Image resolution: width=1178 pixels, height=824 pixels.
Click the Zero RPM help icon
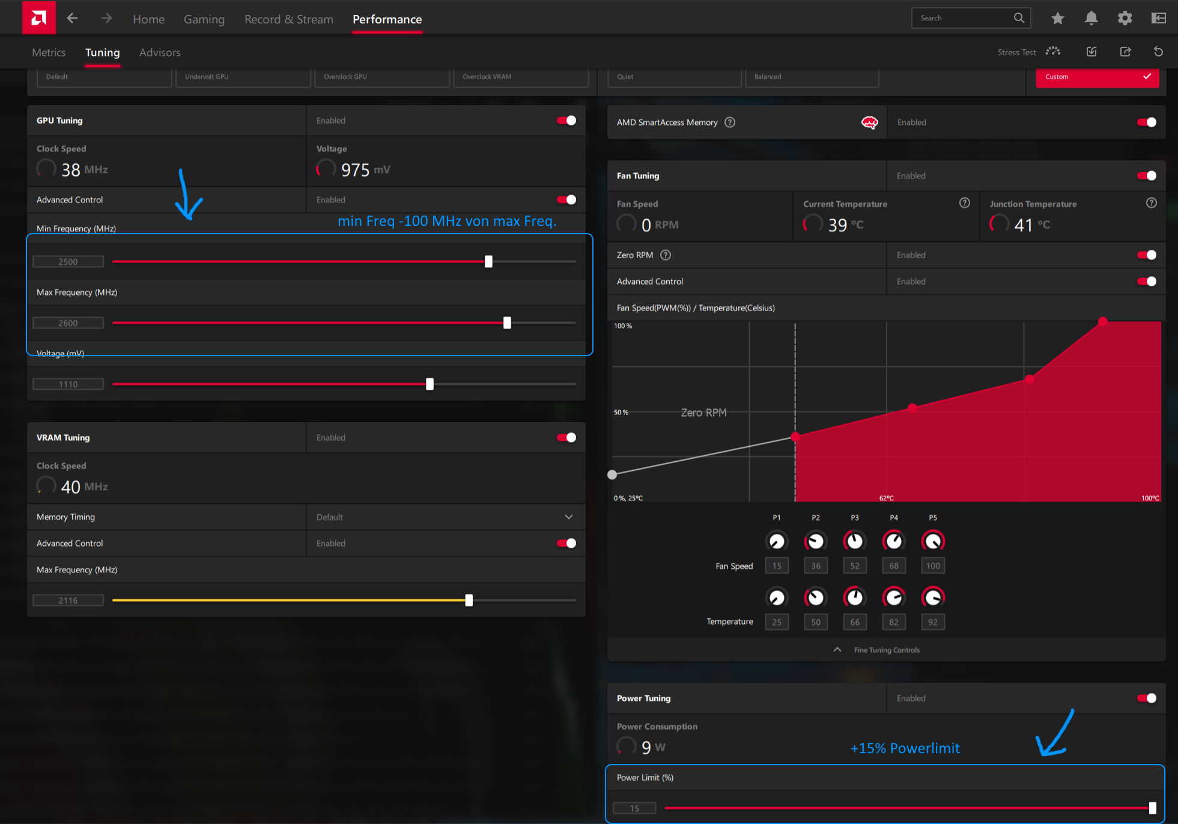click(666, 255)
